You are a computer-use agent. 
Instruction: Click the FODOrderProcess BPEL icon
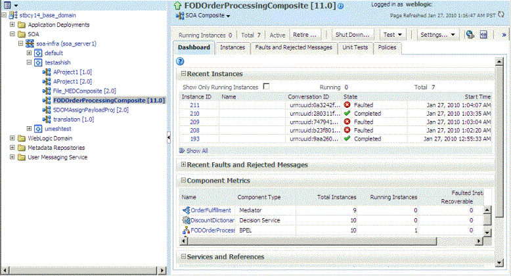186,230
